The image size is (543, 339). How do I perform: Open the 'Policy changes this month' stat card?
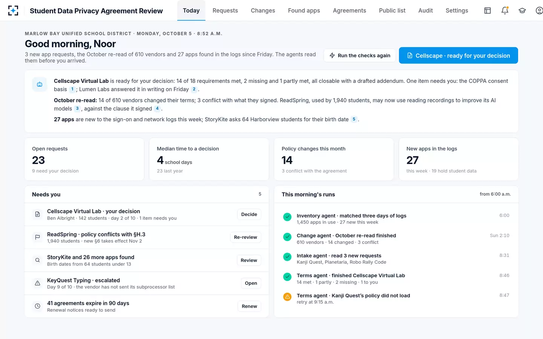coord(334,159)
